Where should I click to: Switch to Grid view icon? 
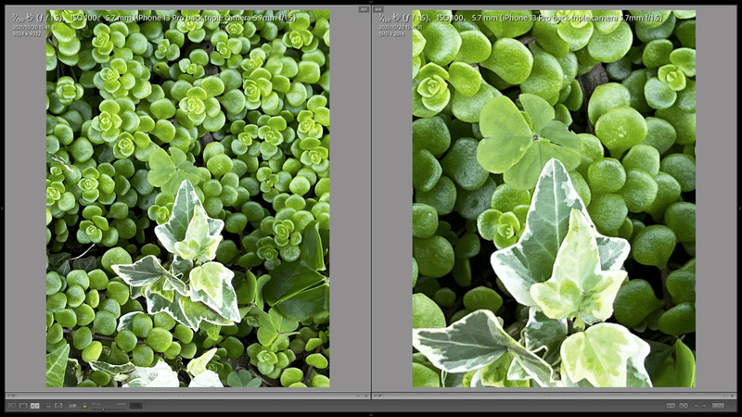(x=12, y=406)
